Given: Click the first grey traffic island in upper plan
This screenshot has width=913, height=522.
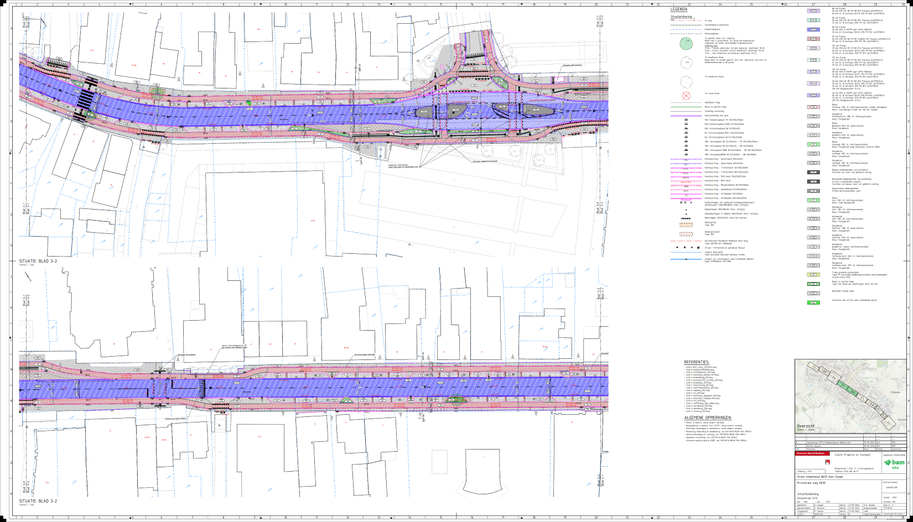Looking at the screenshot, I should pos(425,111).
